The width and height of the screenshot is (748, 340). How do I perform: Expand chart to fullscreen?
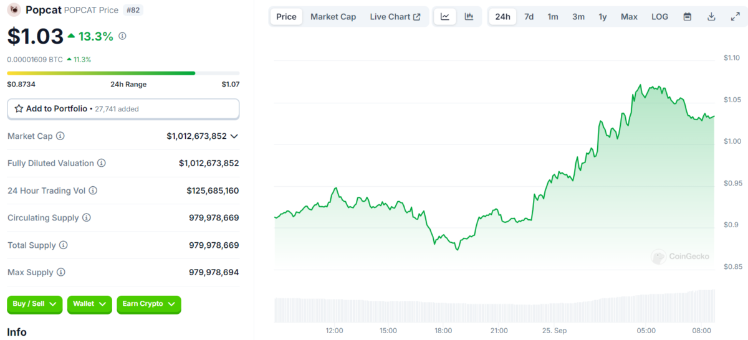735,17
